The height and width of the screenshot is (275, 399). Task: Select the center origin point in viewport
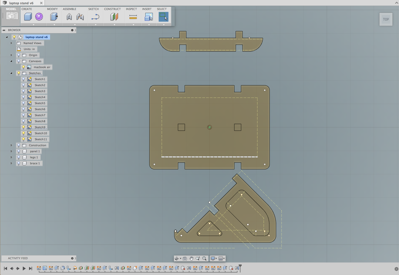click(210, 127)
